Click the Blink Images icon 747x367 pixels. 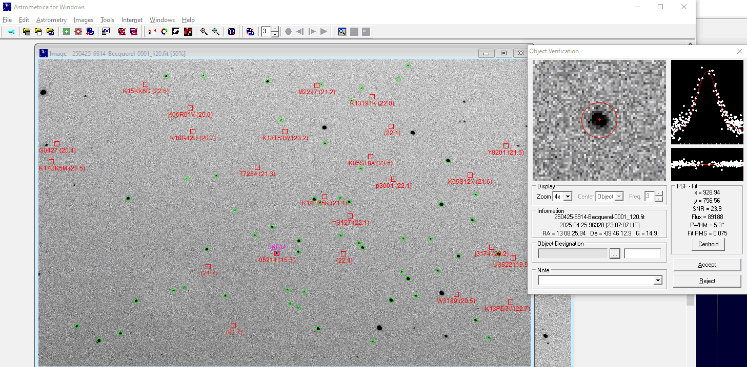click(152, 32)
